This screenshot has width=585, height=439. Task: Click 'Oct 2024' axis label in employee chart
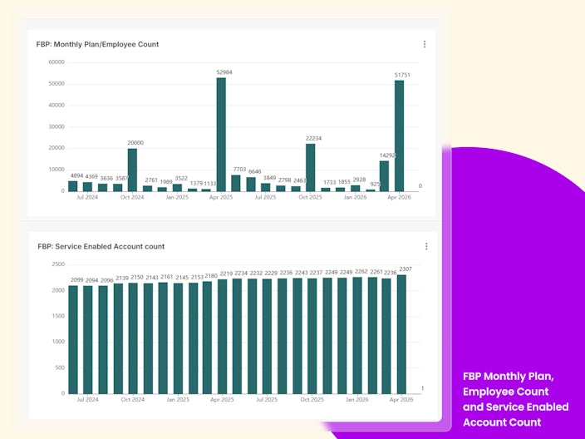tap(132, 197)
